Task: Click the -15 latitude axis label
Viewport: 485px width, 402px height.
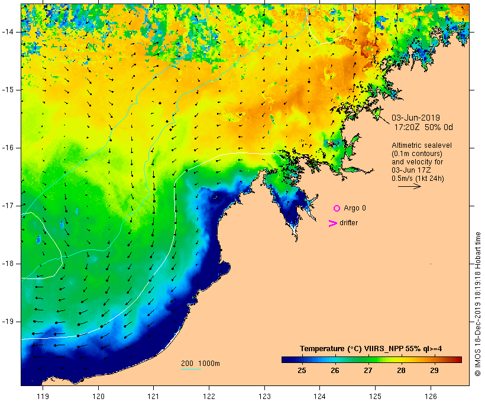Action: pyautogui.click(x=8, y=90)
